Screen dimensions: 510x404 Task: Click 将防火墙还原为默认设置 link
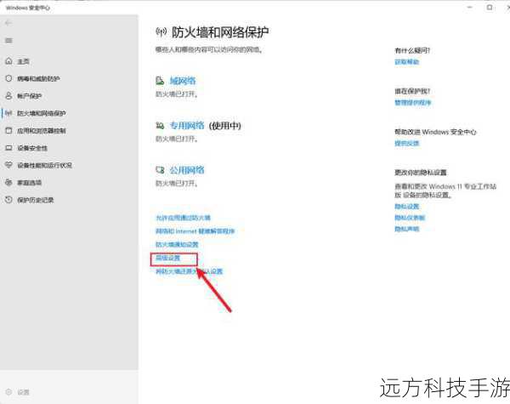189,271
